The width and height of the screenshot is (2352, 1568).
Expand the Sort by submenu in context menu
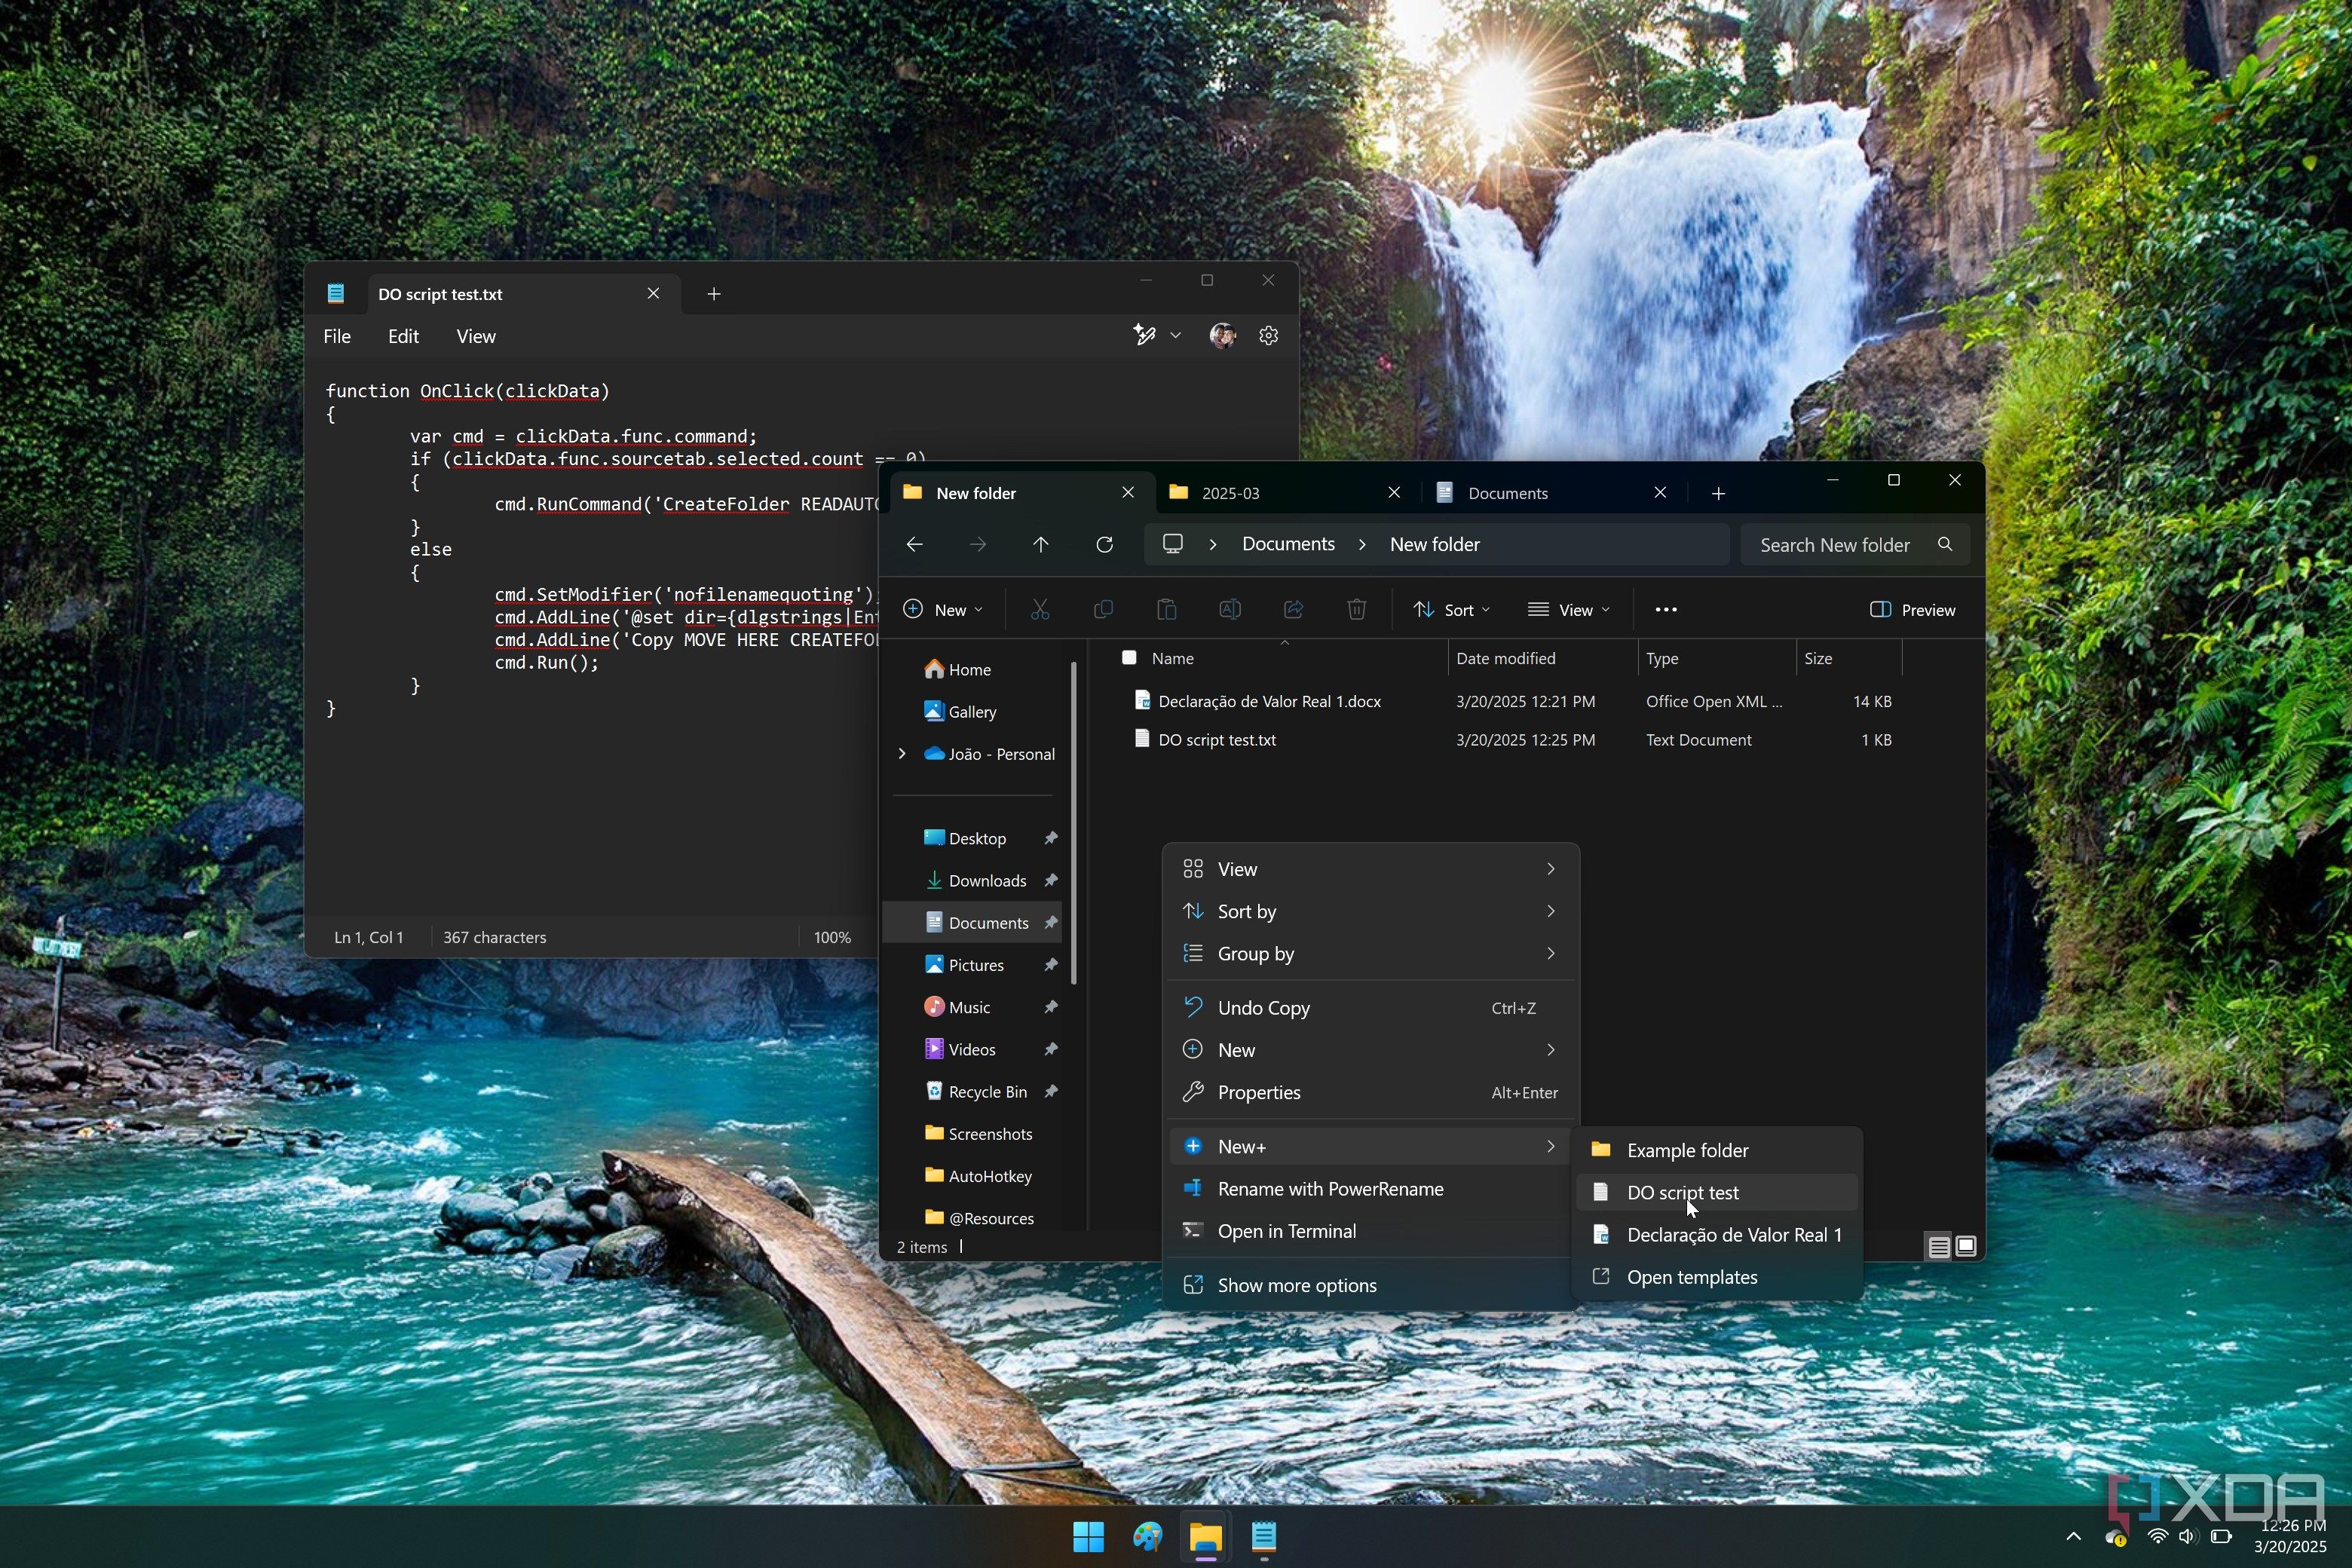pyautogui.click(x=1370, y=911)
